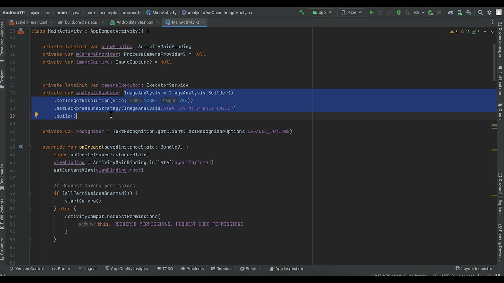The height and width of the screenshot is (283, 504).
Task: Click the override gutter icon at line 43
Action: coord(21,147)
